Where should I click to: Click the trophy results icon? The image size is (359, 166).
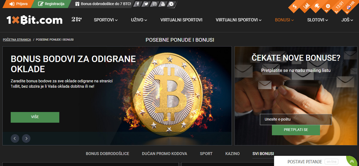[x=317, y=6]
